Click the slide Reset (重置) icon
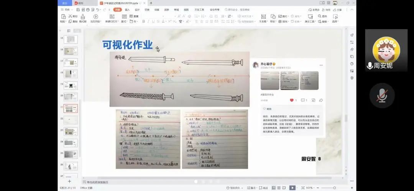The width and height of the screenshot is (414, 191). 131,16
